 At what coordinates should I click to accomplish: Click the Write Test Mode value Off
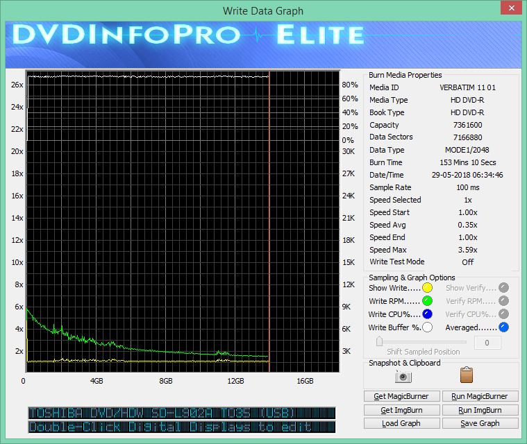(x=467, y=262)
